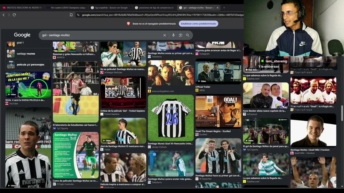Open the 'posiciones de liga de campeones' tab
The image size is (344, 193).
[x=154, y=8]
